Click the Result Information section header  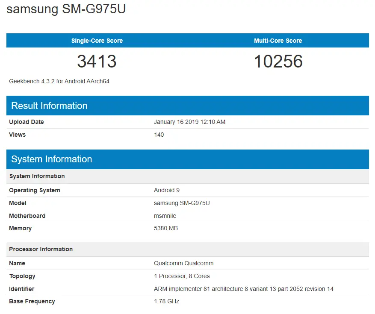tap(49, 106)
